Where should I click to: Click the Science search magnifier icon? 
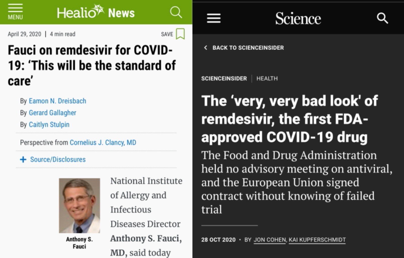(x=382, y=18)
